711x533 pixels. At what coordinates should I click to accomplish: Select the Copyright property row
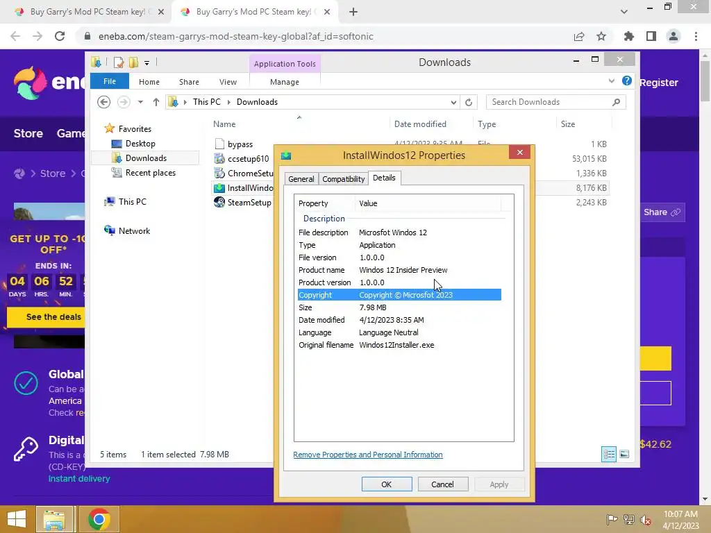399,294
